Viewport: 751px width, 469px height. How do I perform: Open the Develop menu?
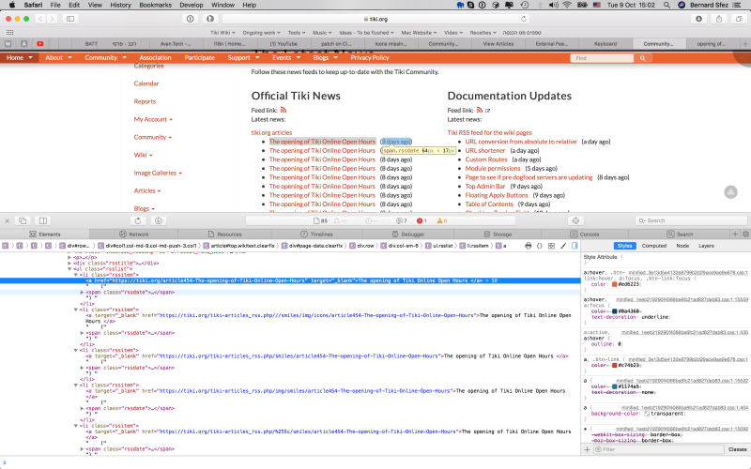(x=192, y=5)
